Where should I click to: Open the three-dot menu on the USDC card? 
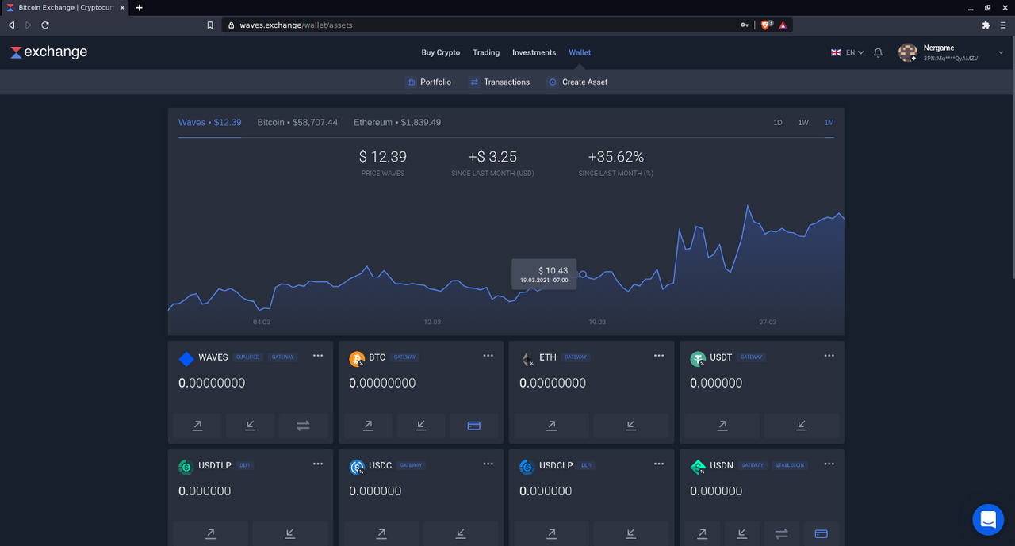pos(488,464)
